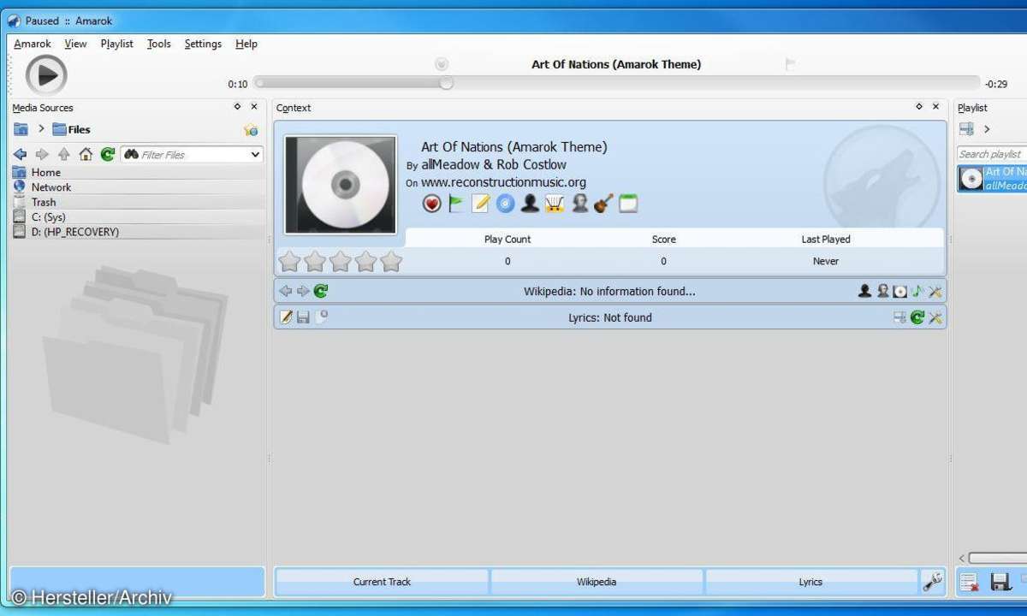Open Lyrics applet settings tools icon
This screenshot has height=616, width=1027.
tap(935, 318)
